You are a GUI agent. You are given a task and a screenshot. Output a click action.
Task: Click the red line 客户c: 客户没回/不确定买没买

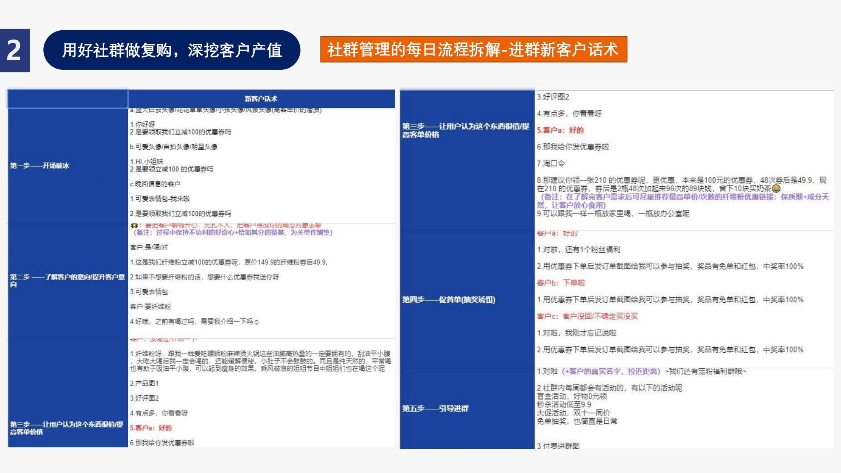(587, 316)
